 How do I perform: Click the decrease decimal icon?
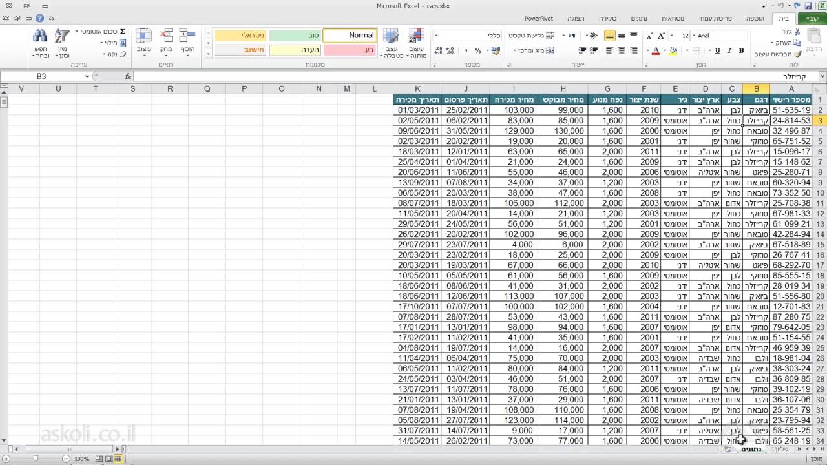coord(439,50)
